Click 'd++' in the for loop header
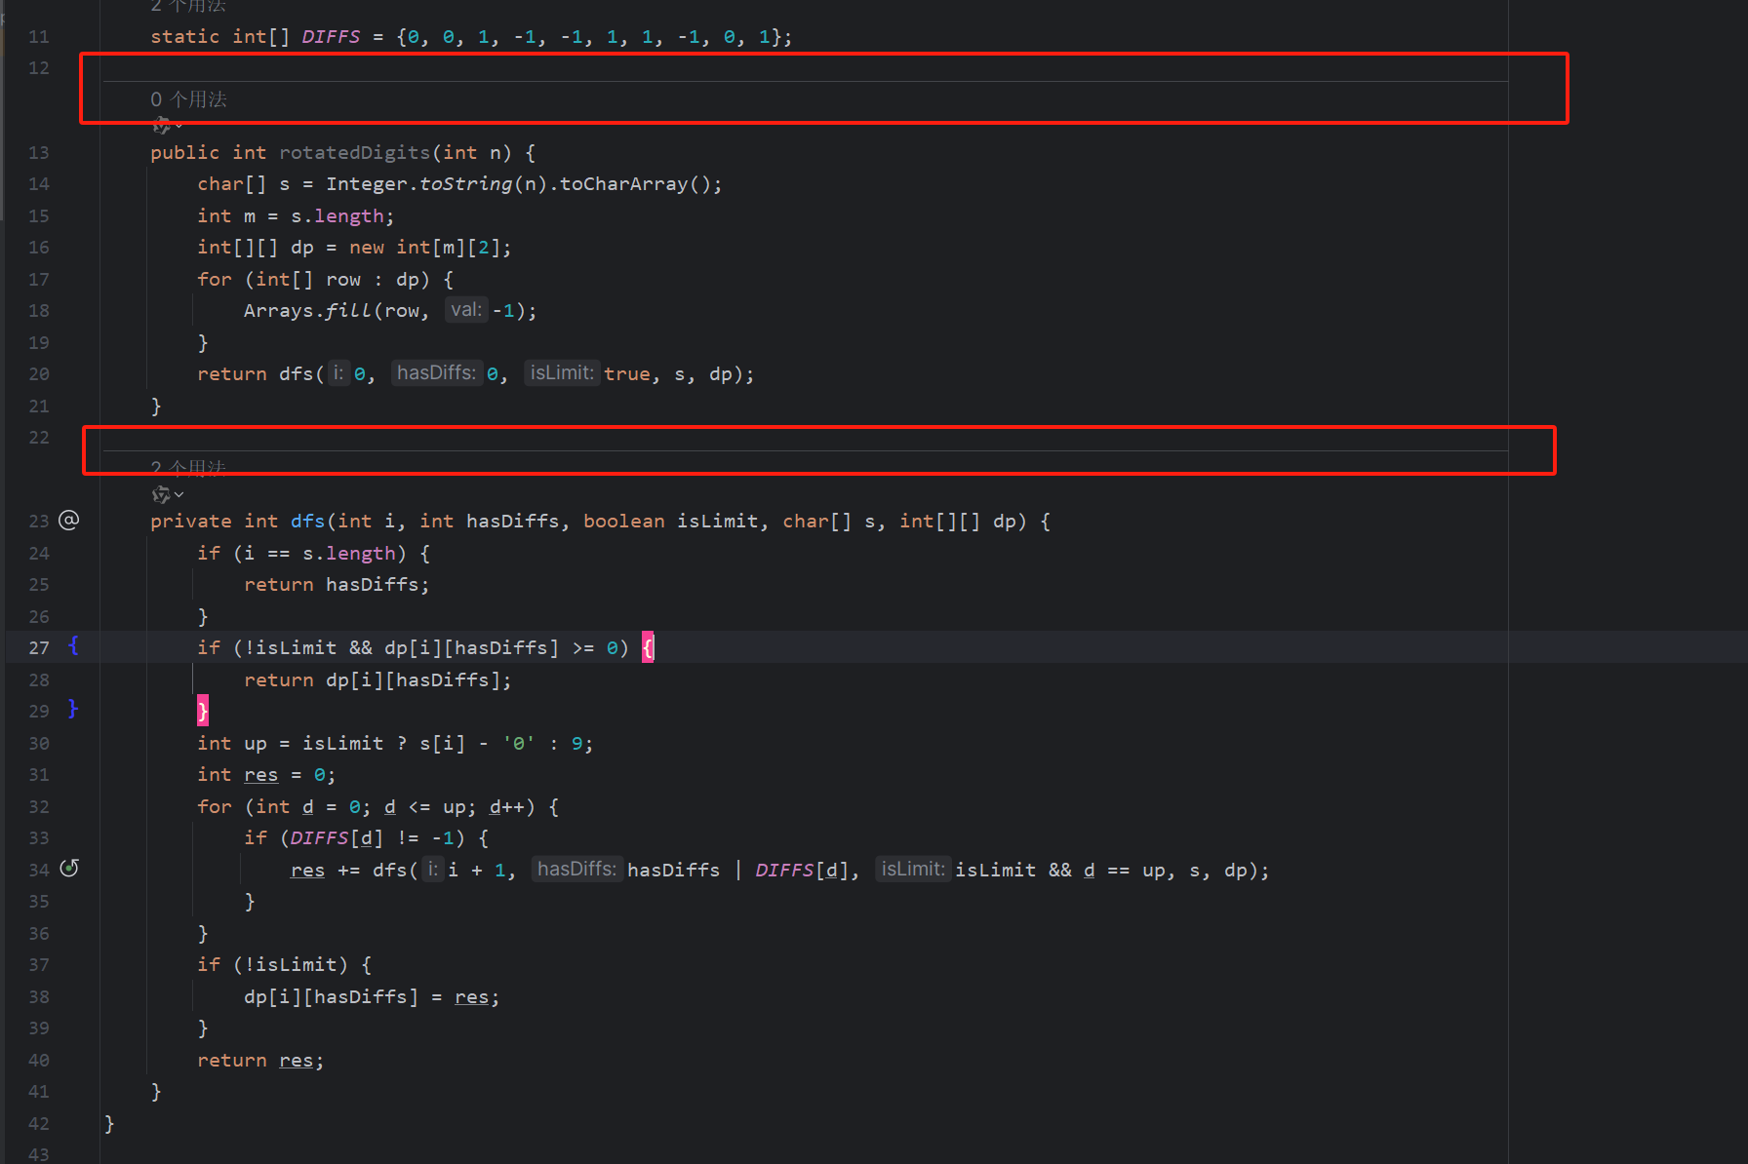The width and height of the screenshot is (1748, 1164). pos(506,807)
